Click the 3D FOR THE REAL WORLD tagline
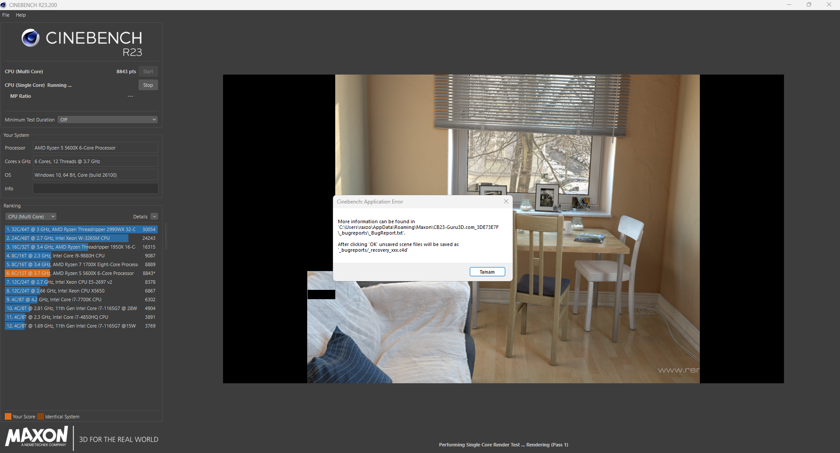 (x=119, y=439)
